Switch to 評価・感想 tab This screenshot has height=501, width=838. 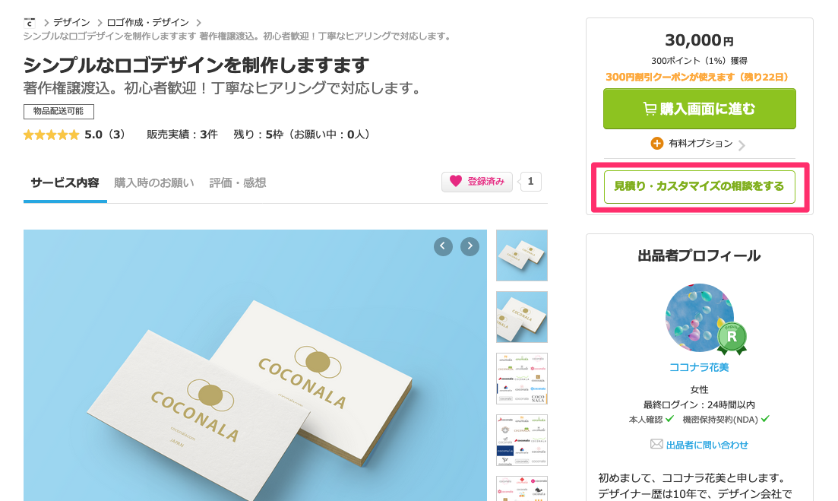tap(238, 183)
